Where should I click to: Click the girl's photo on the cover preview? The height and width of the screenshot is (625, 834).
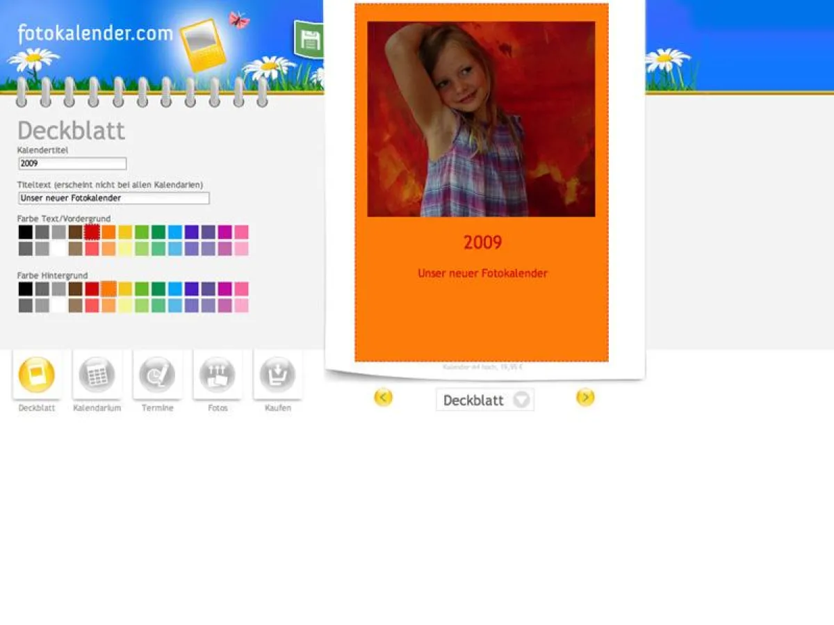click(481, 118)
